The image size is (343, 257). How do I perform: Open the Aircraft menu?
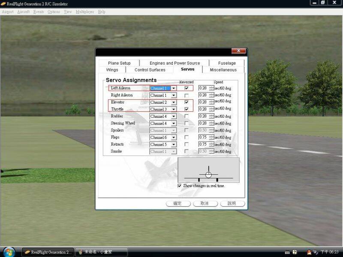[x=24, y=12]
